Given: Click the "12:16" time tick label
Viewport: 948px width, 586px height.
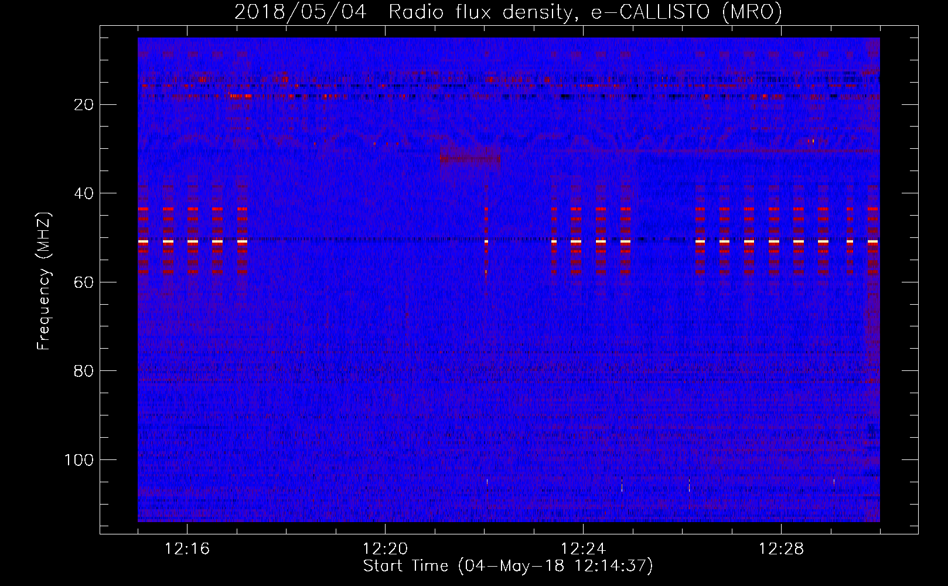Looking at the screenshot, I should click(187, 549).
